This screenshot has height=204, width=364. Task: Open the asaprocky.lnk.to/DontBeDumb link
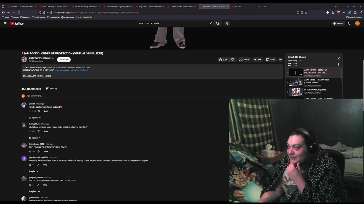(x=71, y=70)
